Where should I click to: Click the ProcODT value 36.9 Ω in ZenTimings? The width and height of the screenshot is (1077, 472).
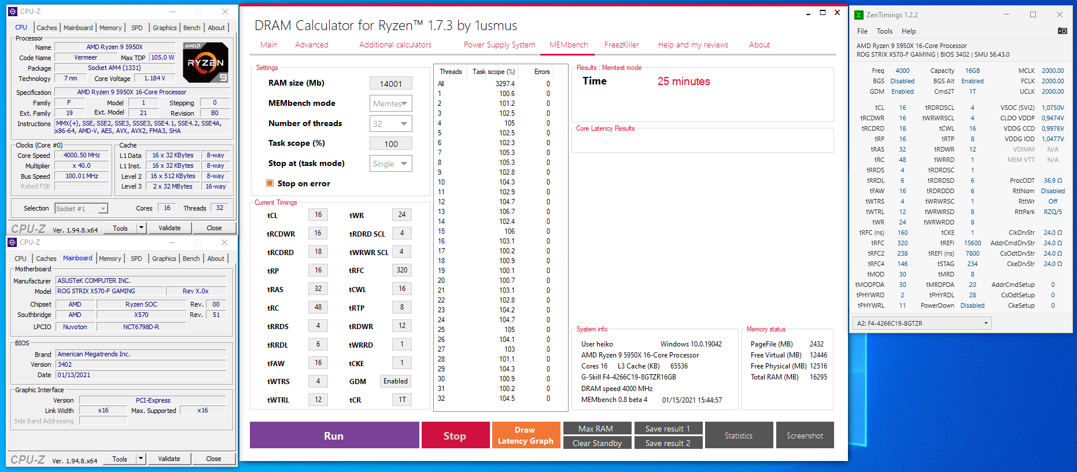tap(1053, 180)
